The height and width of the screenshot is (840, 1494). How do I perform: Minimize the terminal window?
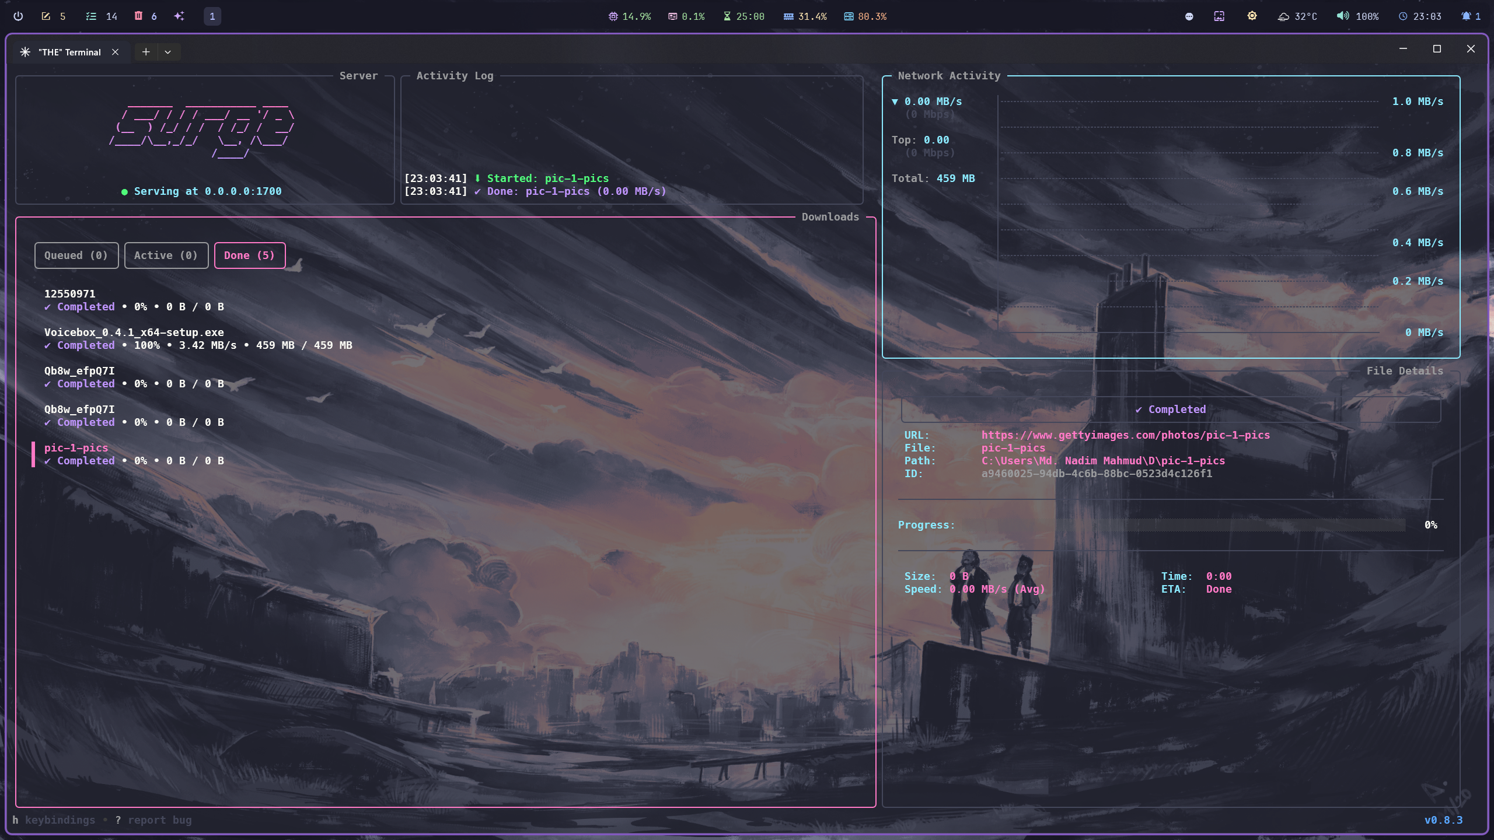[1404, 49]
